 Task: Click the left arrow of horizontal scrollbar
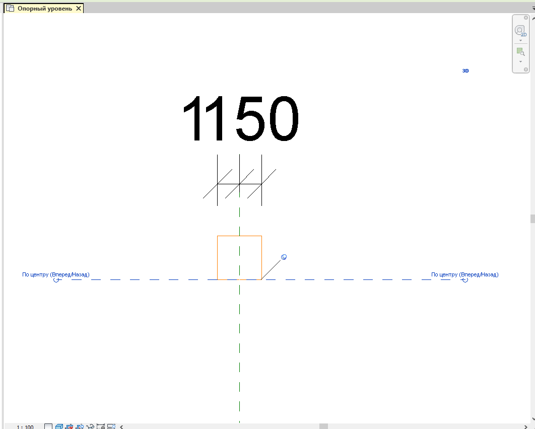coord(121,426)
